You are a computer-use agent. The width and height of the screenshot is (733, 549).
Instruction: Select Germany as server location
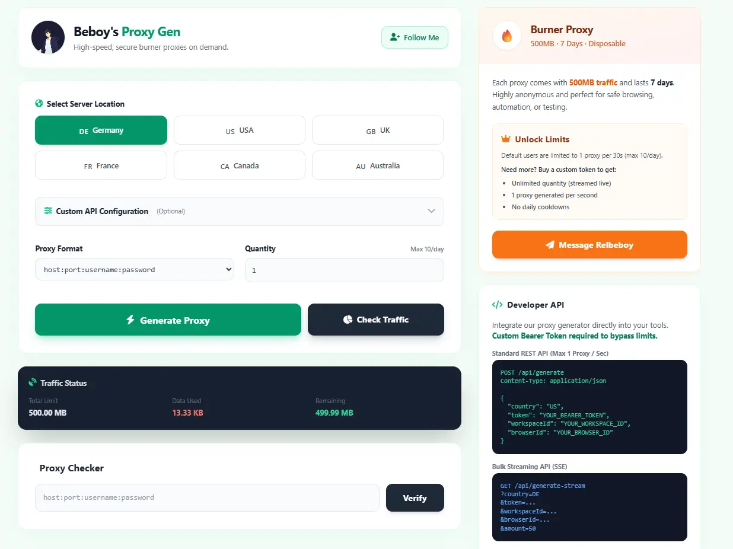[101, 130]
